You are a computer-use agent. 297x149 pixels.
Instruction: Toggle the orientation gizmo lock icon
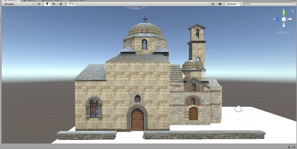pyautogui.click(x=293, y=11)
